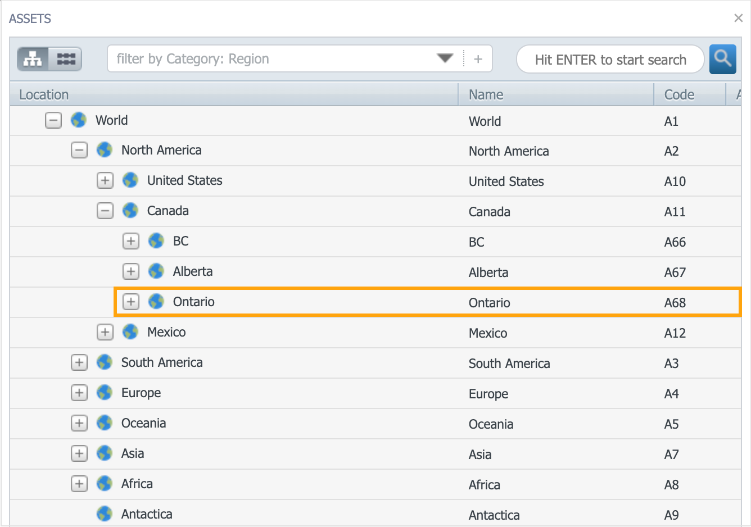Click the plus icon to add a filter

[479, 58]
